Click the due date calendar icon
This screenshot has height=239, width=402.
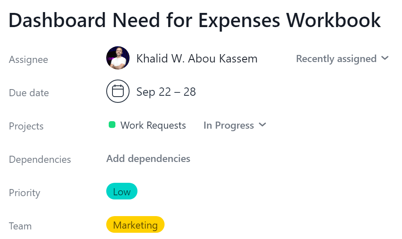coord(117,91)
